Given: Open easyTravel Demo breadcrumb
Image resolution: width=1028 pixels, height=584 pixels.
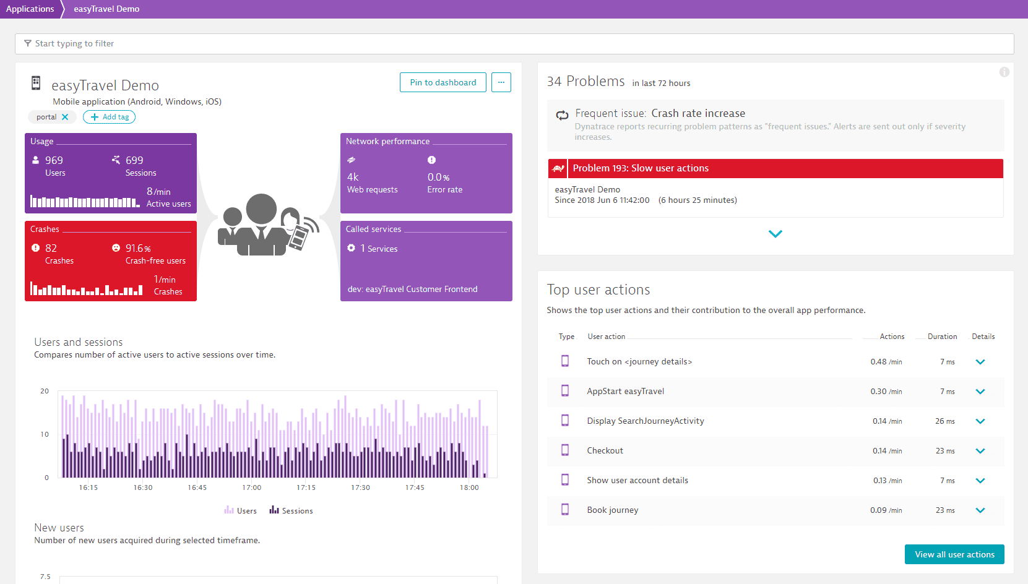Looking at the screenshot, I should [x=106, y=9].
